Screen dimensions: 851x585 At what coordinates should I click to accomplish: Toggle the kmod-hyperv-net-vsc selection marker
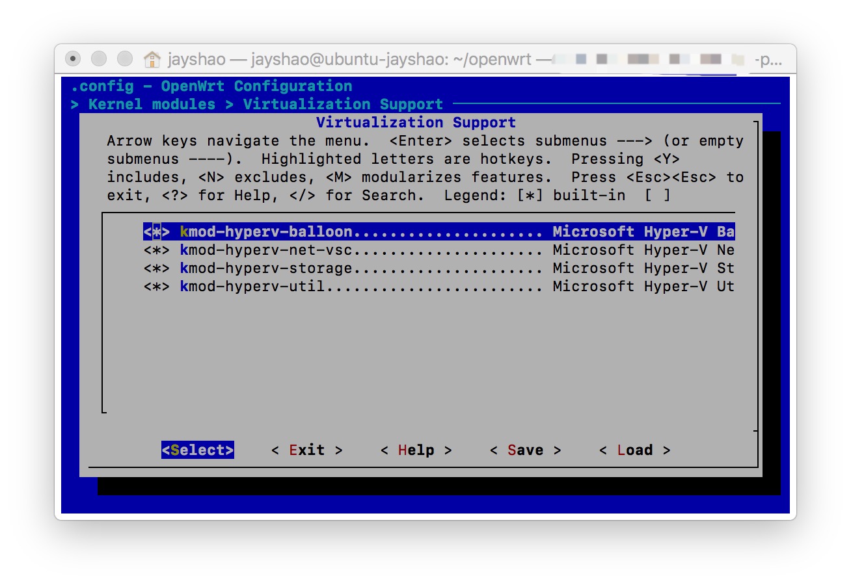[x=157, y=250]
